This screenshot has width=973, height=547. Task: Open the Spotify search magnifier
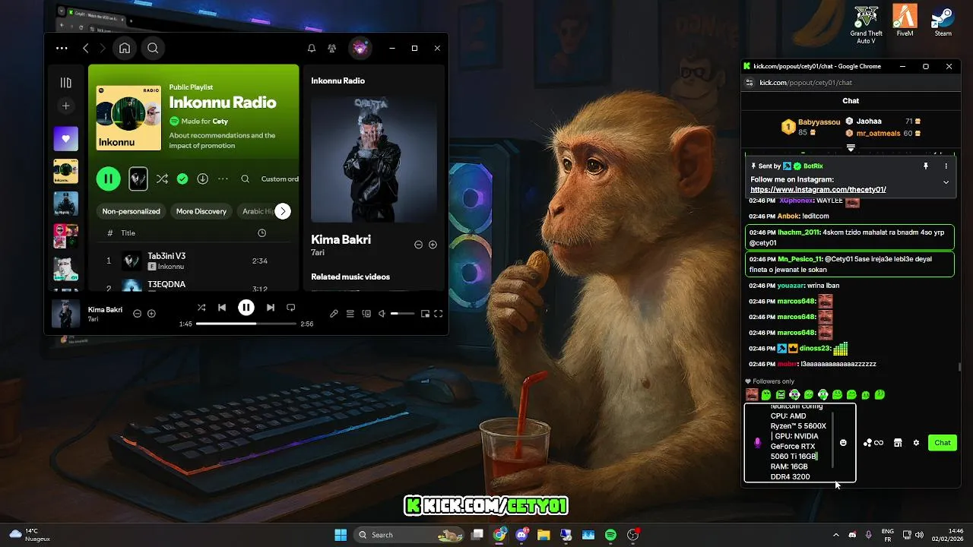tap(153, 49)
